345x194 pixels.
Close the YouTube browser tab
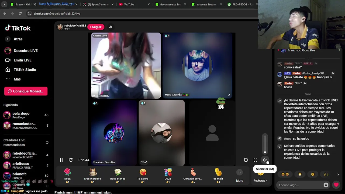click(x=149, y=4)
